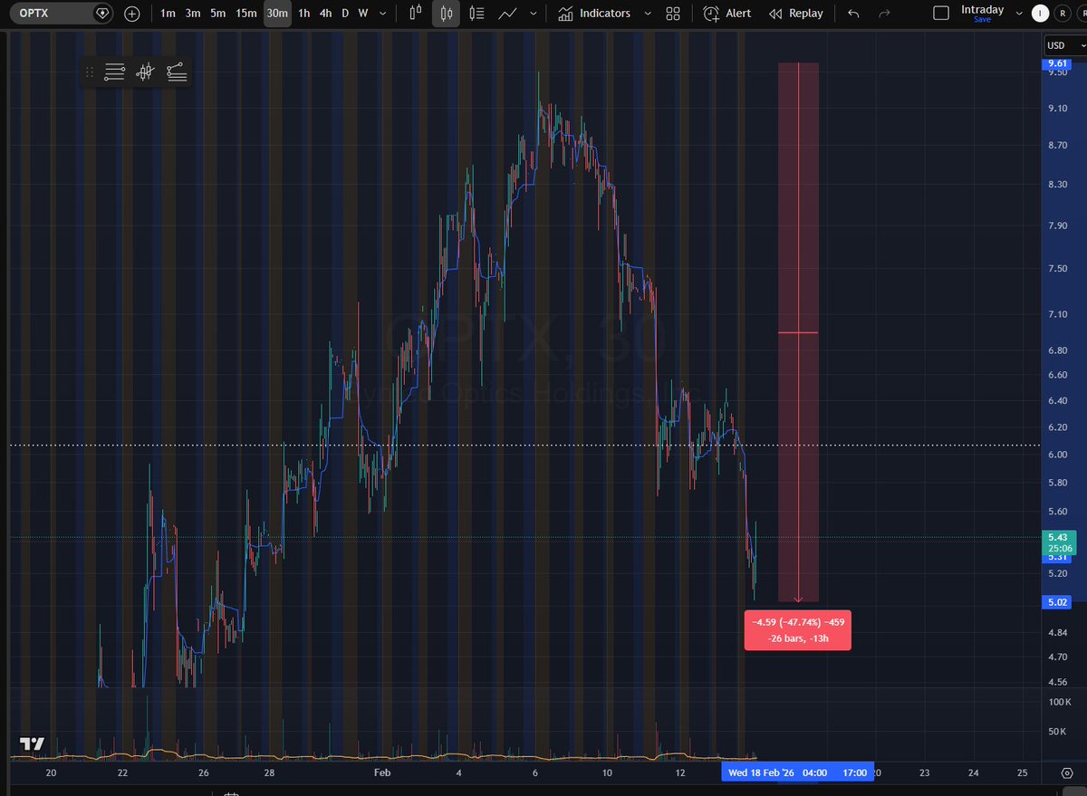
Task: Click the 5.02 price axis label
Action: pyautogui.click(x=1057, y=601)
